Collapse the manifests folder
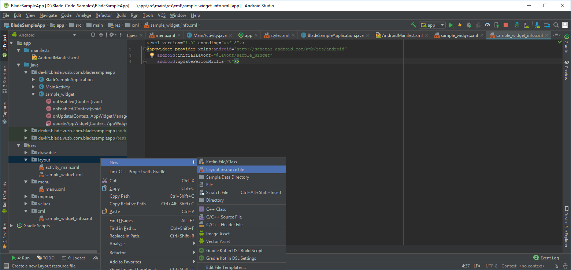Image resolution: width=571 pixels, height=270 pixels. [19, 50]
